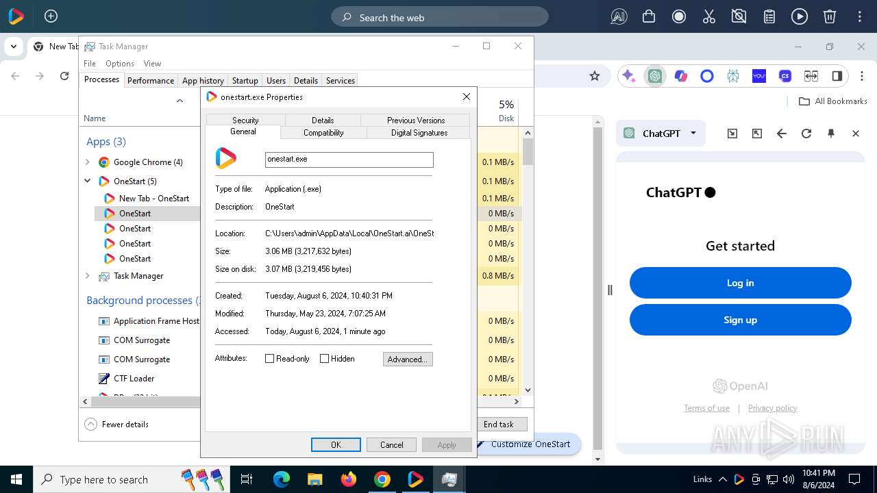
Task: Switch to the Compatibility tab
Action: point(323,133)
